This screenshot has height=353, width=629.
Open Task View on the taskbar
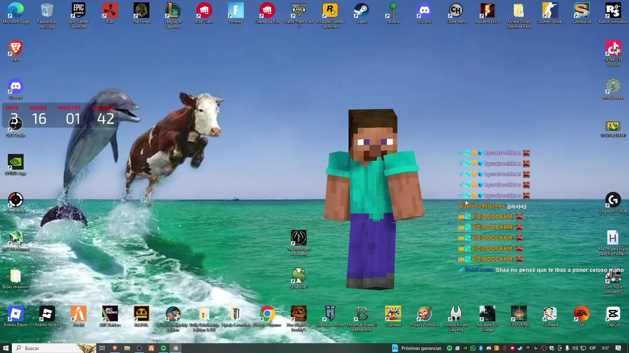[x=102, y=348]
